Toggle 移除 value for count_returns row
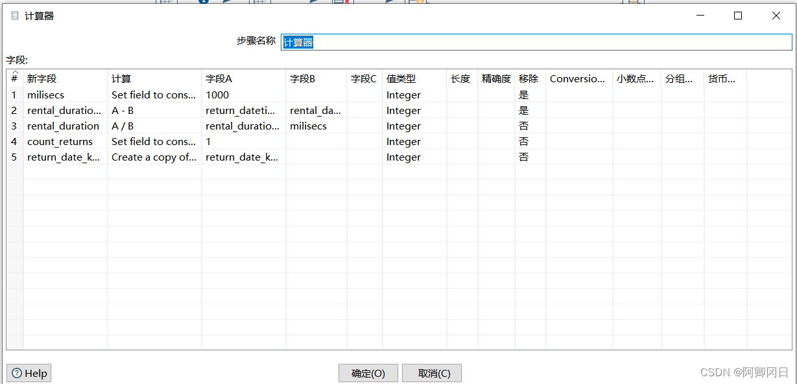797x384 pixels. pos(524,142)
